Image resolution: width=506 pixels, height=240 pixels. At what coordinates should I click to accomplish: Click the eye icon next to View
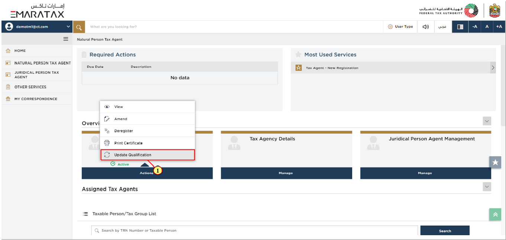click(107, 107)
